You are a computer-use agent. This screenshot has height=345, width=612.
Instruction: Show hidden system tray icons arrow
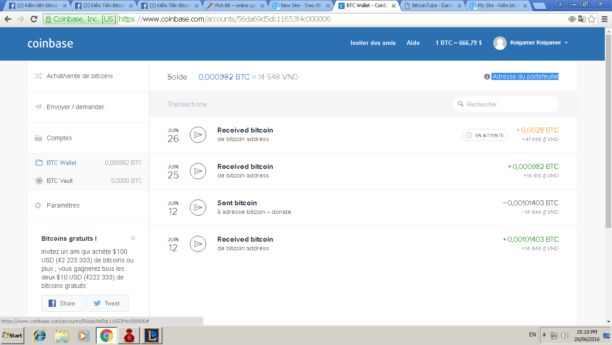(x=544, y=335)
